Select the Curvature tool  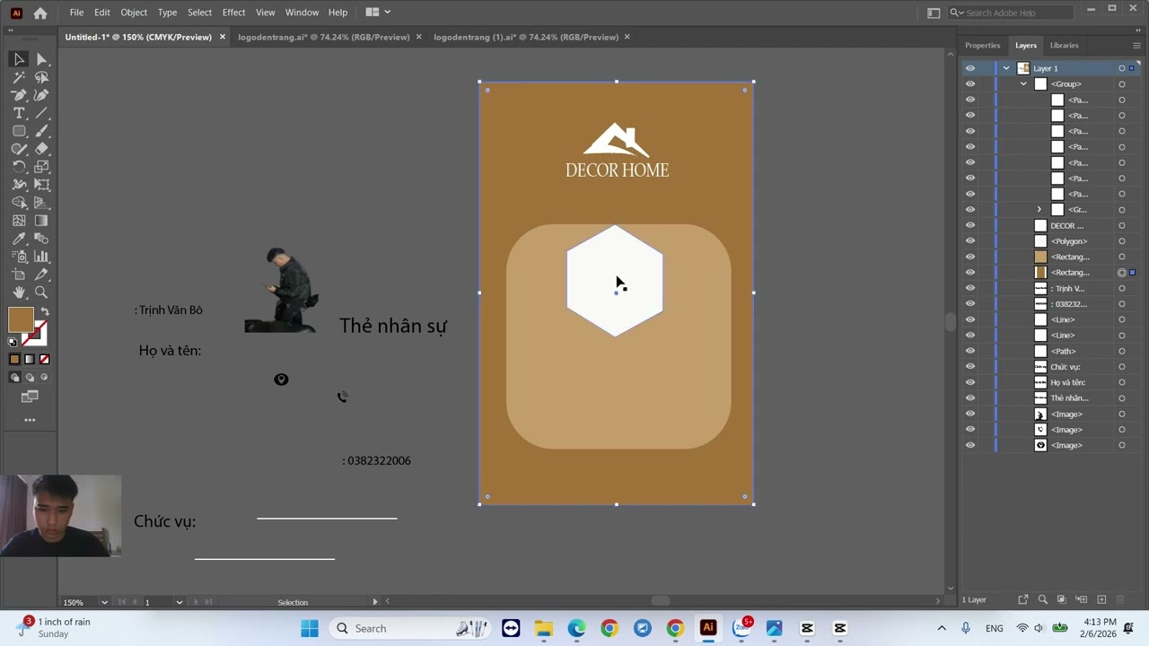tap(41, 95)
